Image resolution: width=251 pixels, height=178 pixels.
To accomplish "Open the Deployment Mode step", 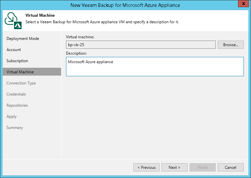I will pyautogui.click(x=23, y=39).
